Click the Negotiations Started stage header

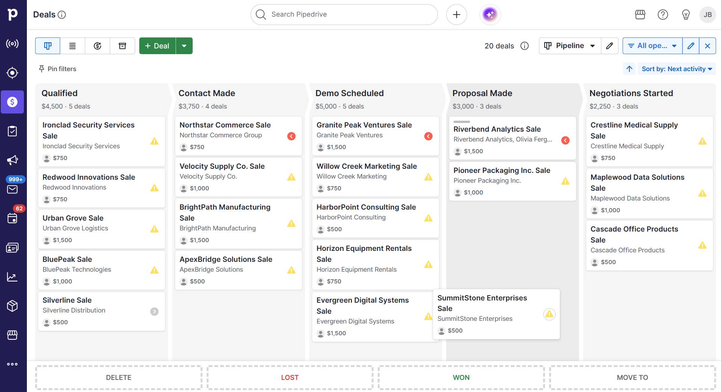pos(631,93)
